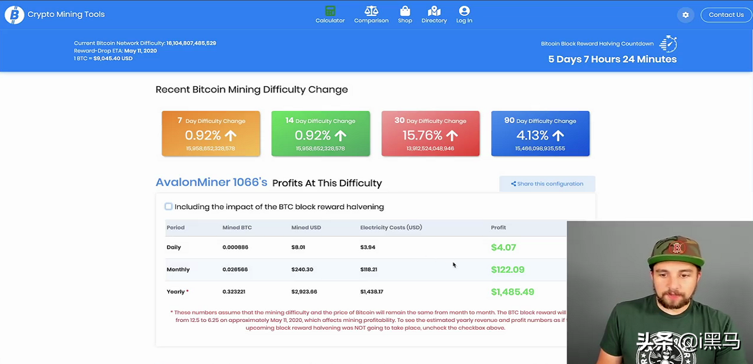This screenshot has width=753, height=364.
Task: Select the 14 Day Difficulty Change card
Action: click(x=321, y=133)
